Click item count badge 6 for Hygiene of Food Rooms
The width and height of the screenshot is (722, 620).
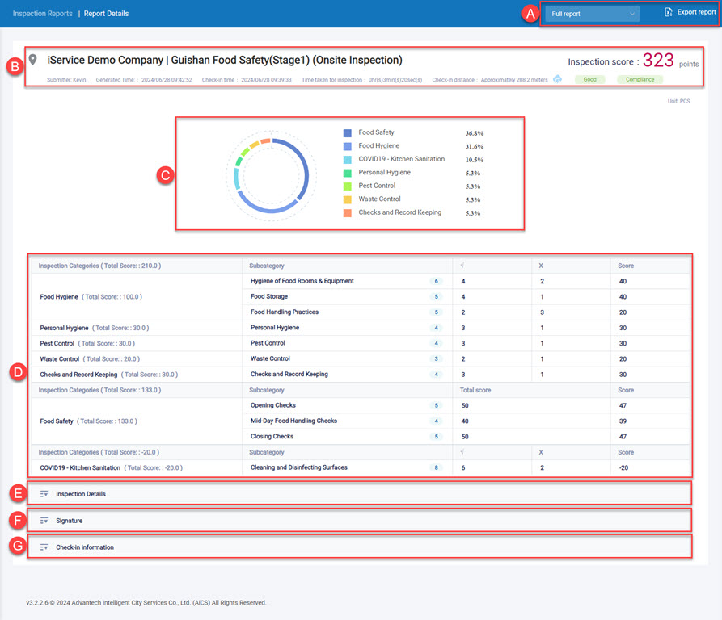436,281
